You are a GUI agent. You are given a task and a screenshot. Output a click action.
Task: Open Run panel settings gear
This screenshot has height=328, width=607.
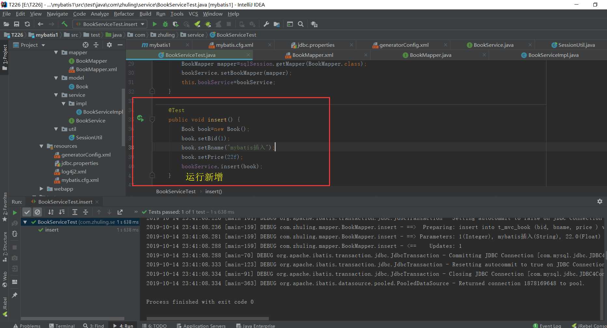pyautogui.click(x=600, y=201)
